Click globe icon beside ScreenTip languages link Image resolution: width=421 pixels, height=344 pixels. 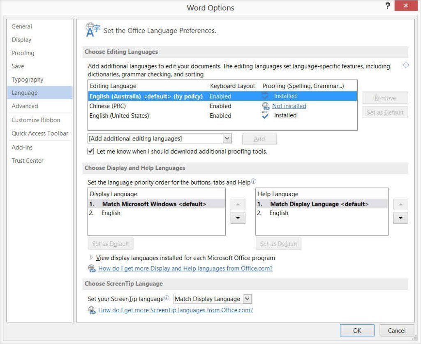[92, 310]
